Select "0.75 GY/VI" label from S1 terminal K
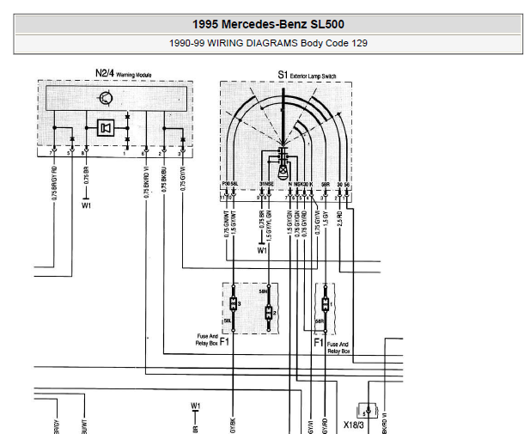Screen dimensions: 530x434 318,223
